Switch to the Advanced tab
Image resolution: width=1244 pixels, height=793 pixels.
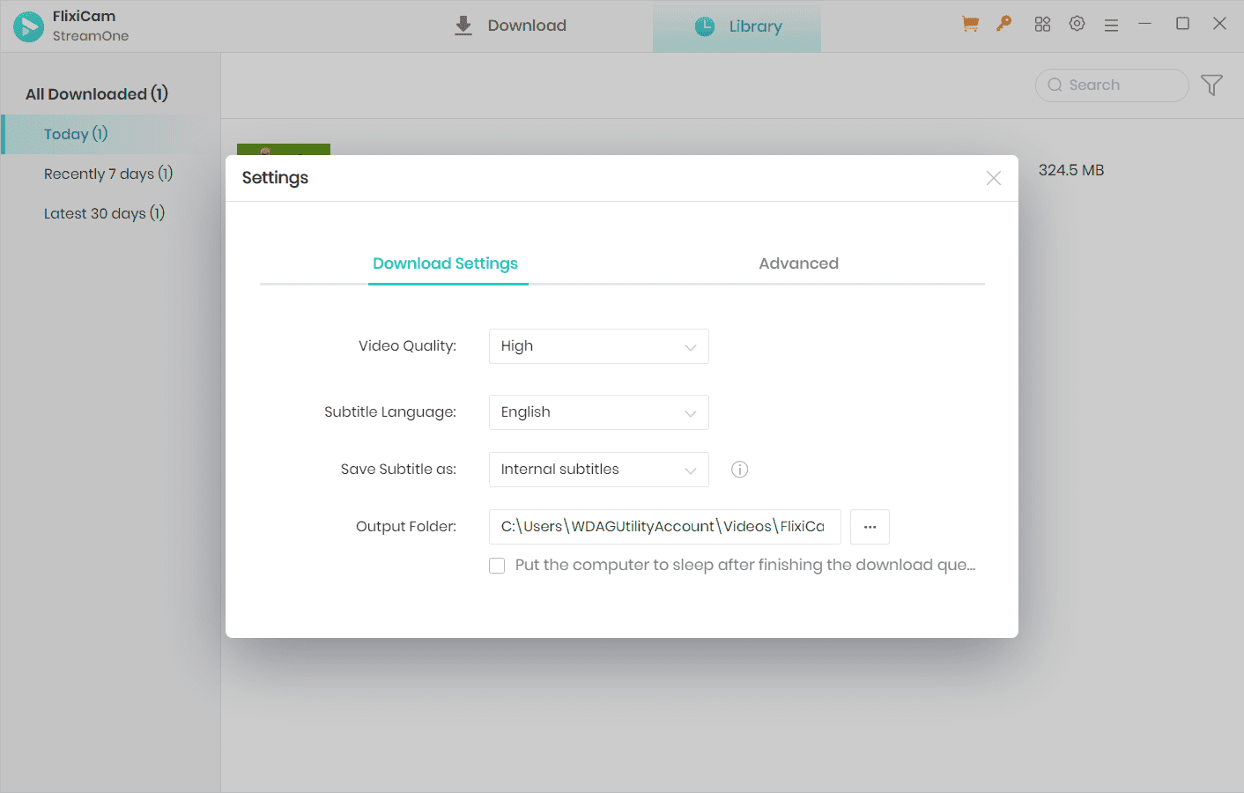[x=798, y=263]
